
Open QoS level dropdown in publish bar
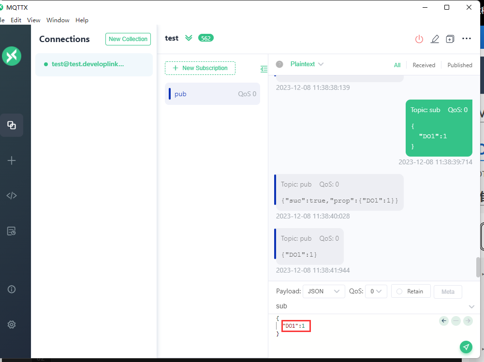[376, 291]
